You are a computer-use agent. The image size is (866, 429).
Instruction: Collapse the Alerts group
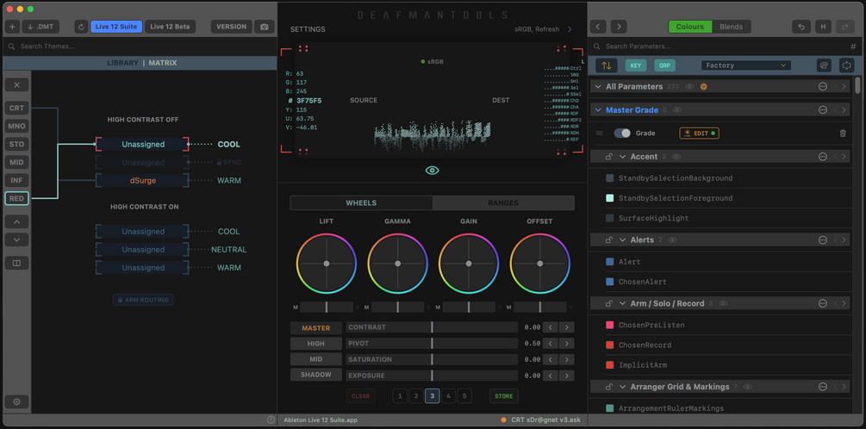pos(622,240)
